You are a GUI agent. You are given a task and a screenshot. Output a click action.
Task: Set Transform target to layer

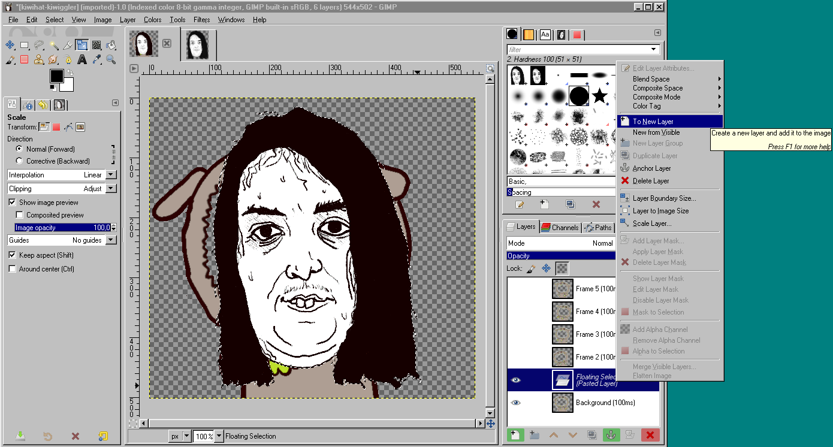tap(44, 127)
